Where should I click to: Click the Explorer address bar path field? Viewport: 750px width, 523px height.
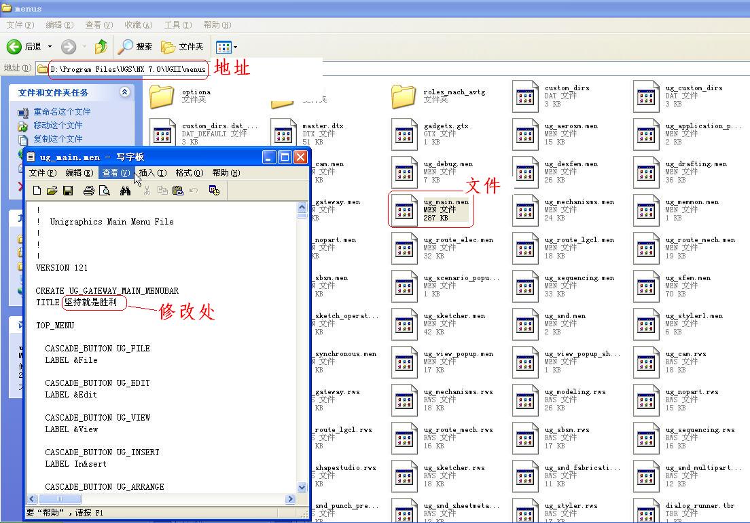(128, 69)
